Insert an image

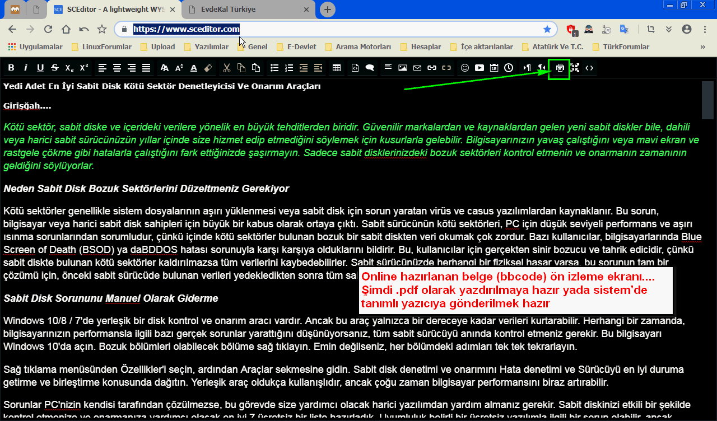403,68
